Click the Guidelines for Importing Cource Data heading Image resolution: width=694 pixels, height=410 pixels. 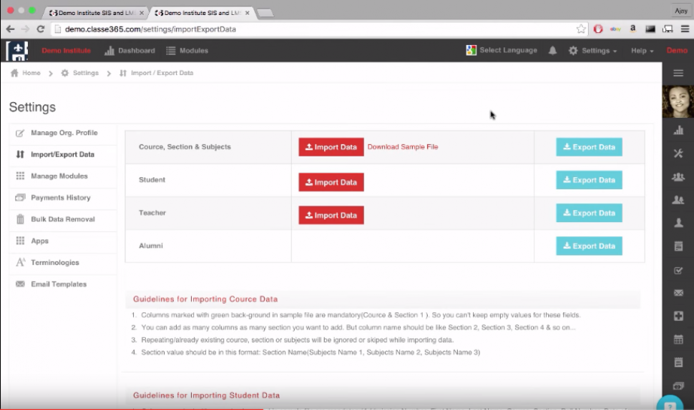click(x=205, y=299)
